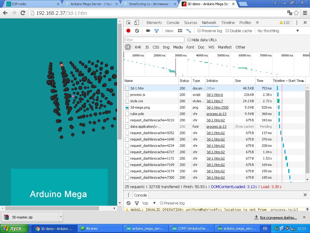Open DevTools three-dot customize menu
The width and height of the screenshot is (310, 233).
click(297, 23)
